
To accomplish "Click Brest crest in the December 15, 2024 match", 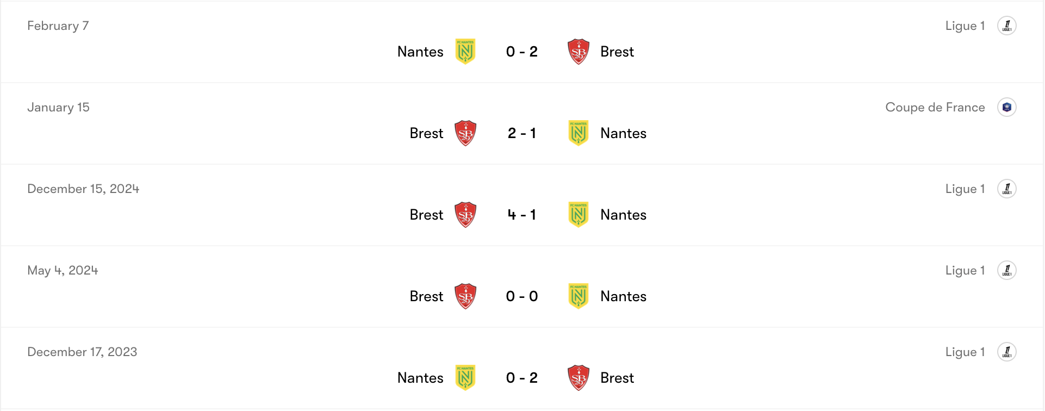I will 465,215.
